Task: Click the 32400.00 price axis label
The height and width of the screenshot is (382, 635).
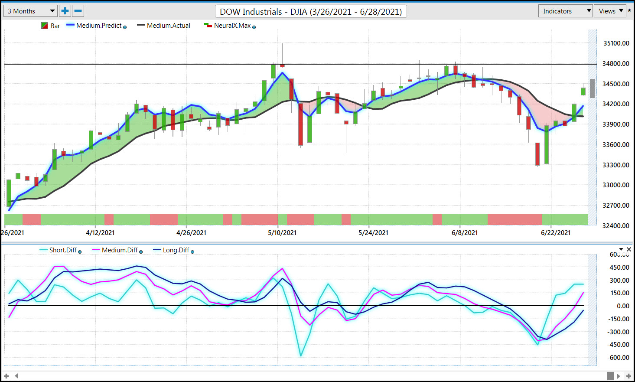Action: tap(616, 225)
